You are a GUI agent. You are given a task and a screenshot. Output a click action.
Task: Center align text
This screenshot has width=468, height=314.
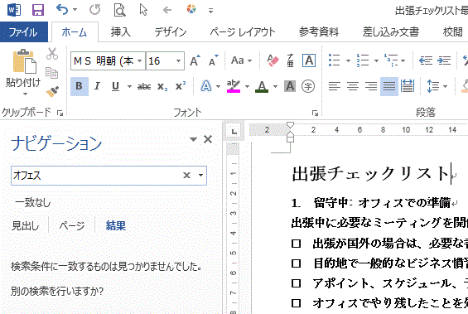353,86
